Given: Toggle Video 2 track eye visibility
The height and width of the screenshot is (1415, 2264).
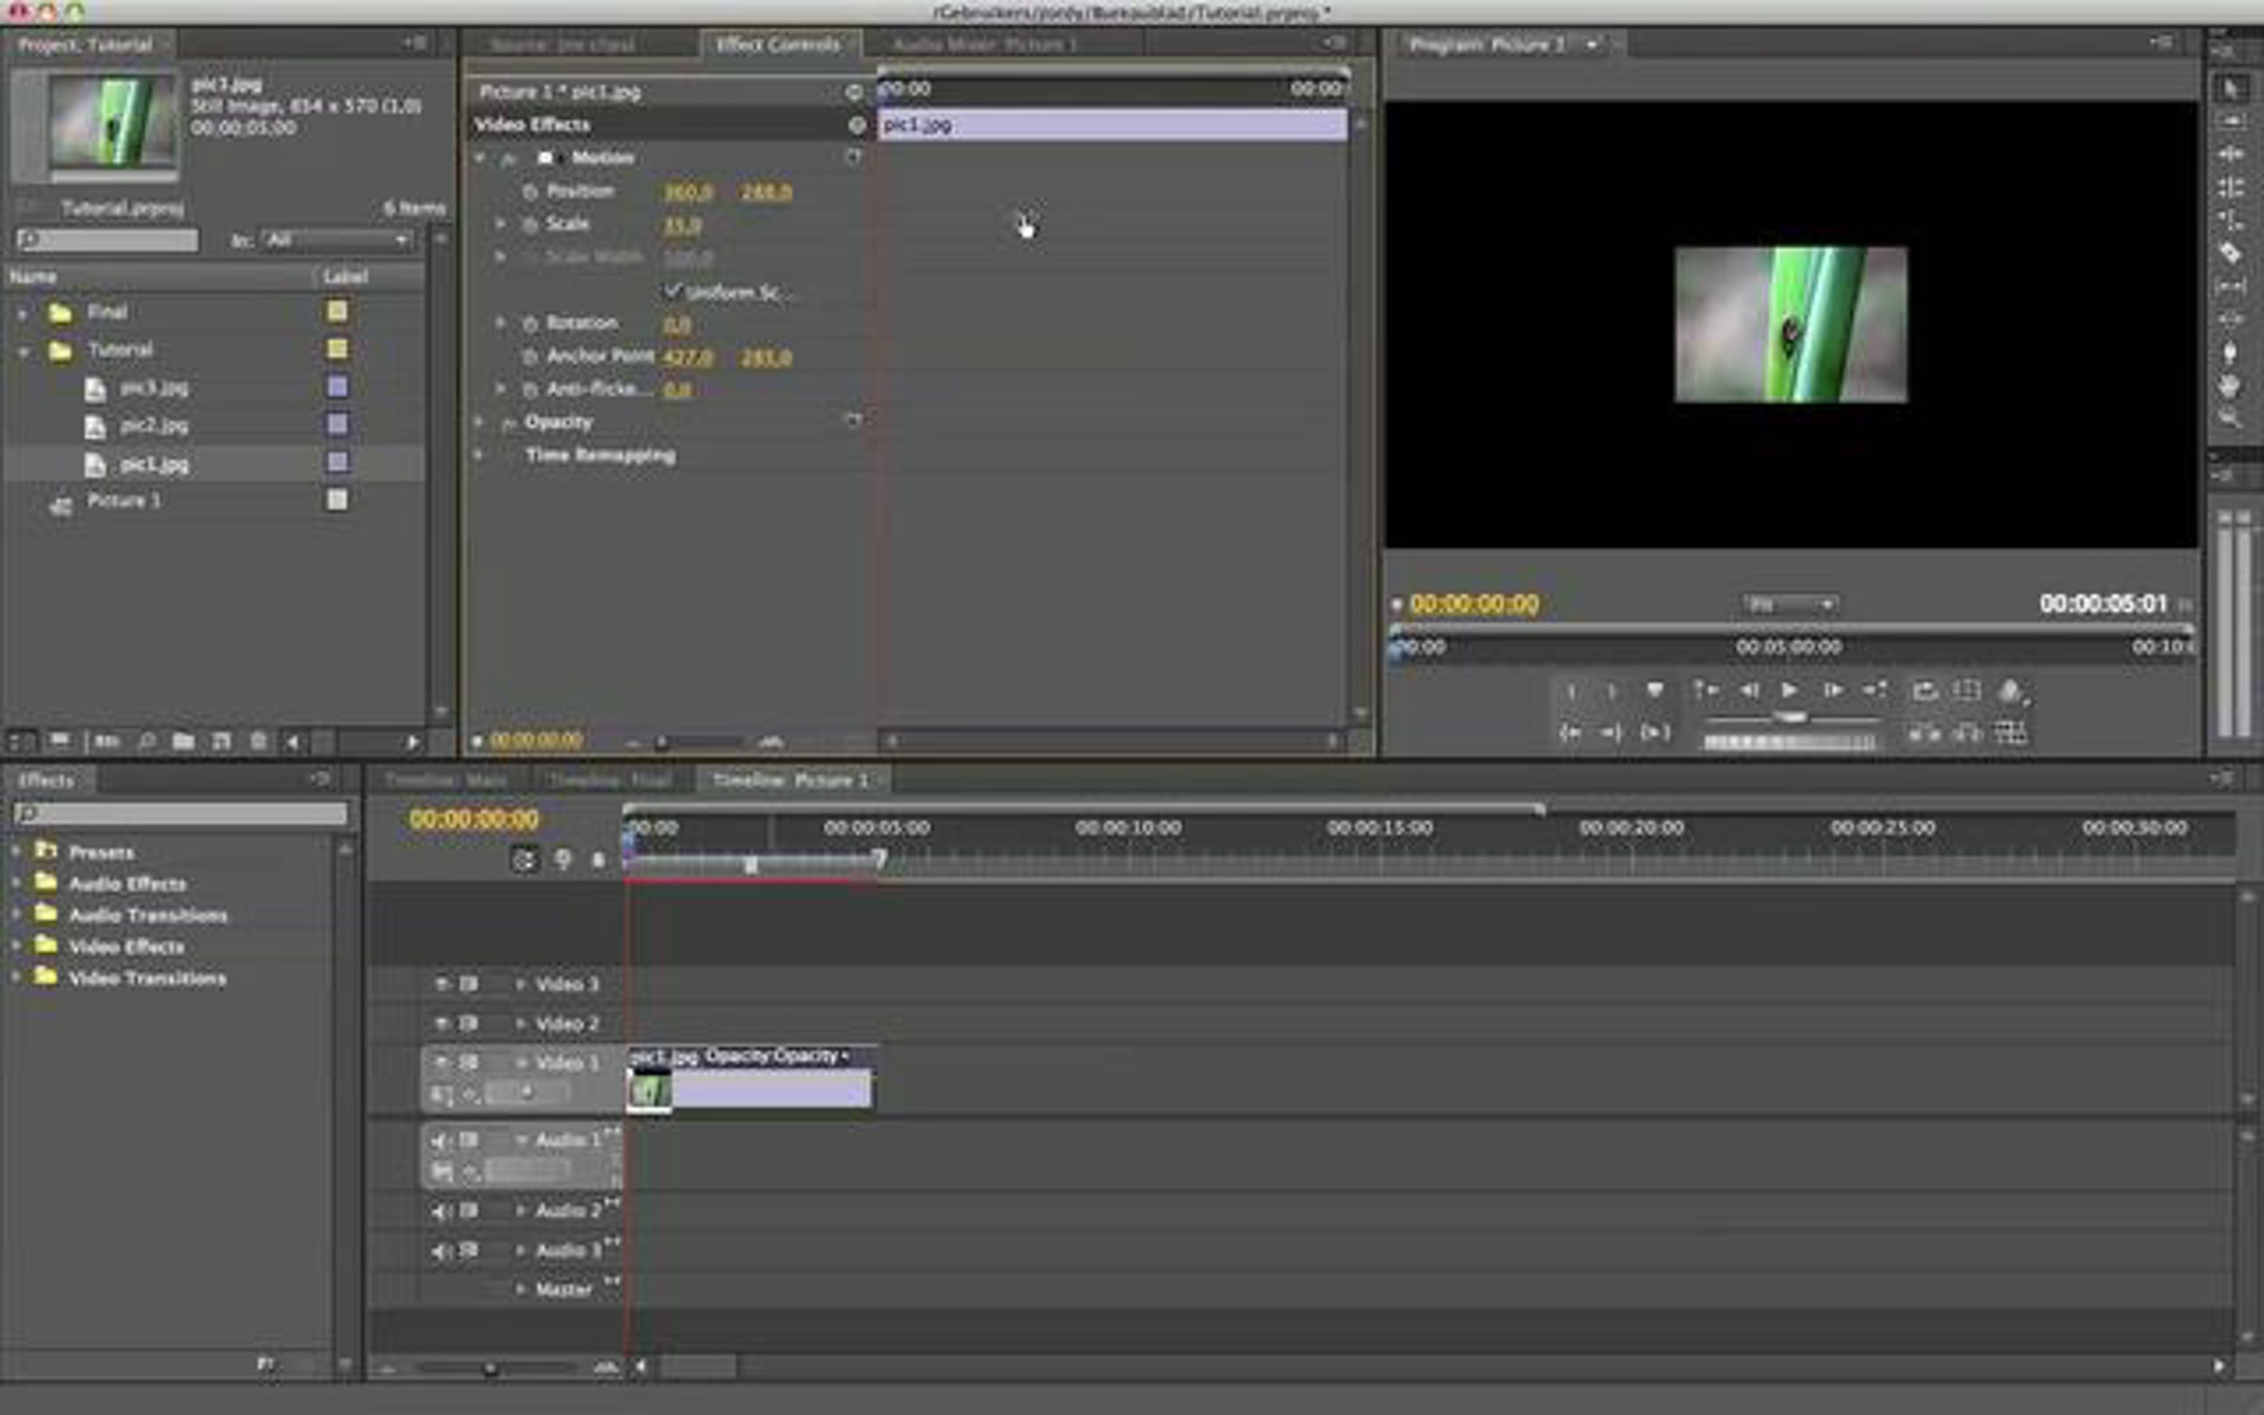Looking at the screenshot, I should click(441, 1024).
